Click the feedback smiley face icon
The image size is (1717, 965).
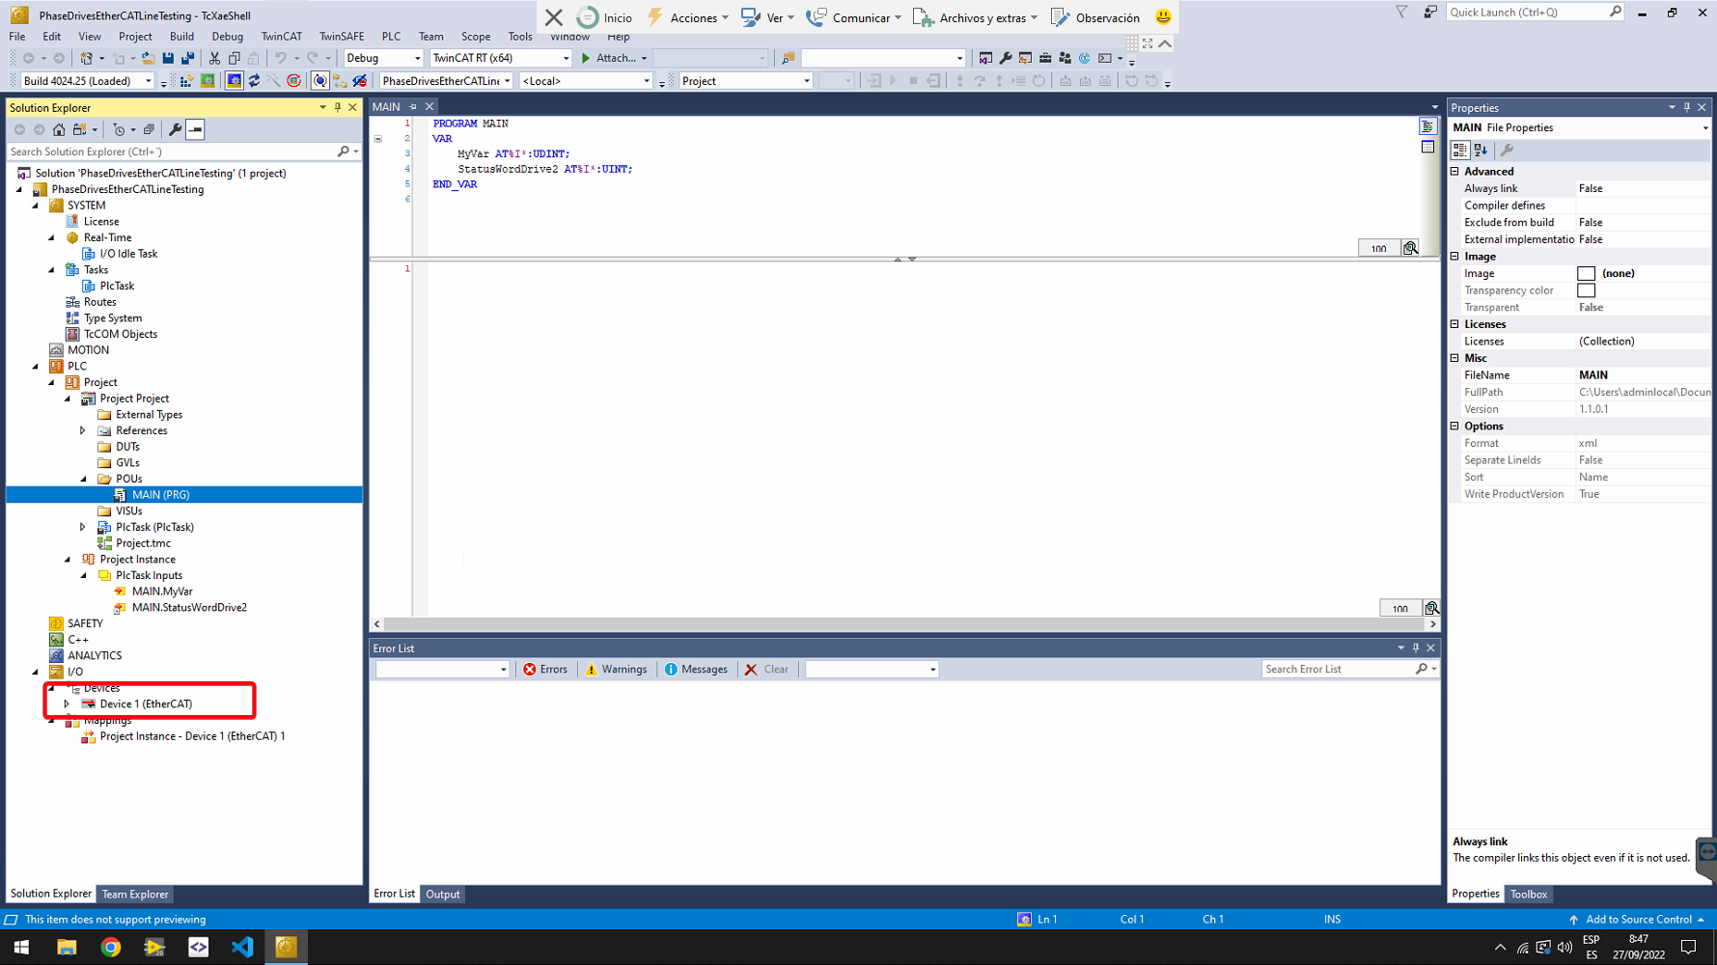coord(1163,17)
